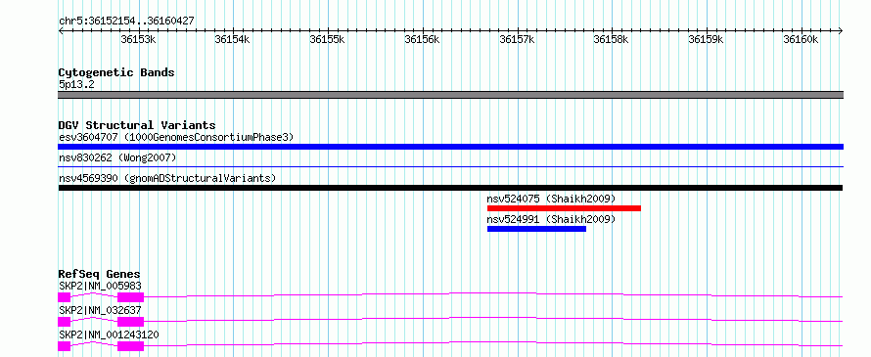This screenshot has height=357, width=871.
Task: Select the Cytogenetic Bands track title
Action: (116, 72)
